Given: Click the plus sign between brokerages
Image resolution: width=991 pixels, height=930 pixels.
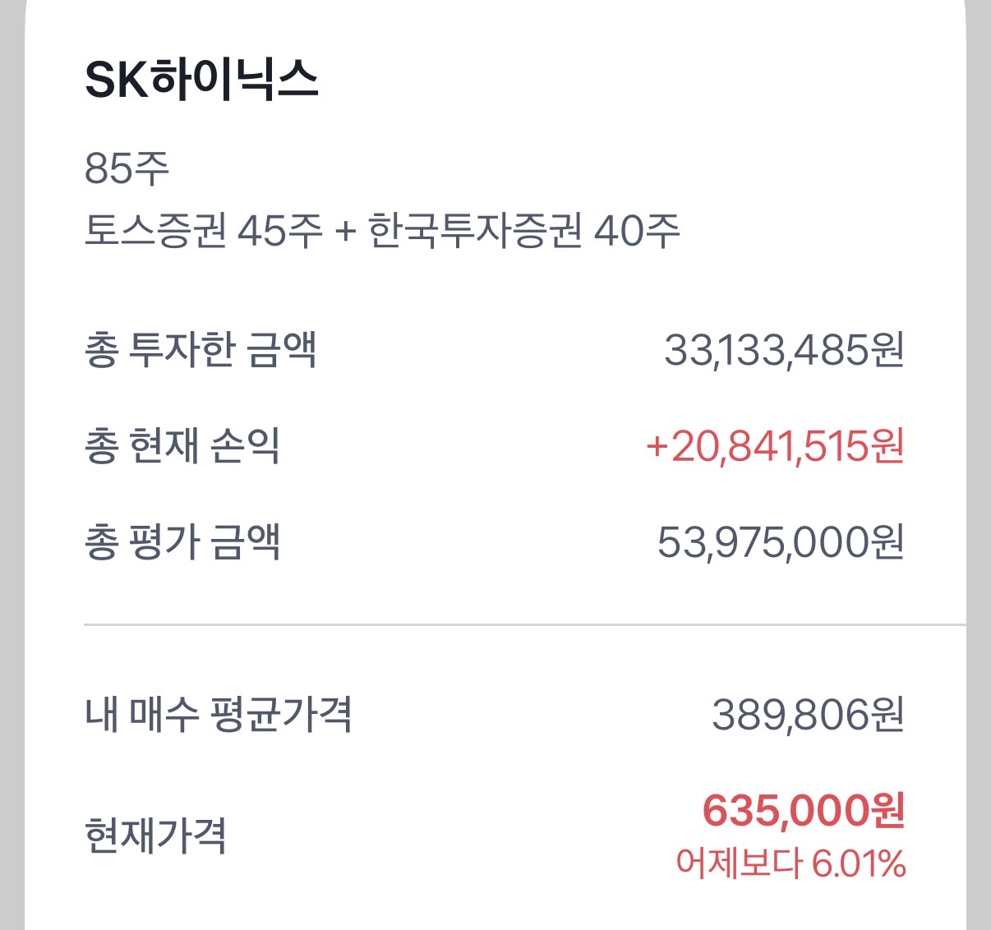Looking at the screenshot, I should pyautogui.click(x=345, y=232).
